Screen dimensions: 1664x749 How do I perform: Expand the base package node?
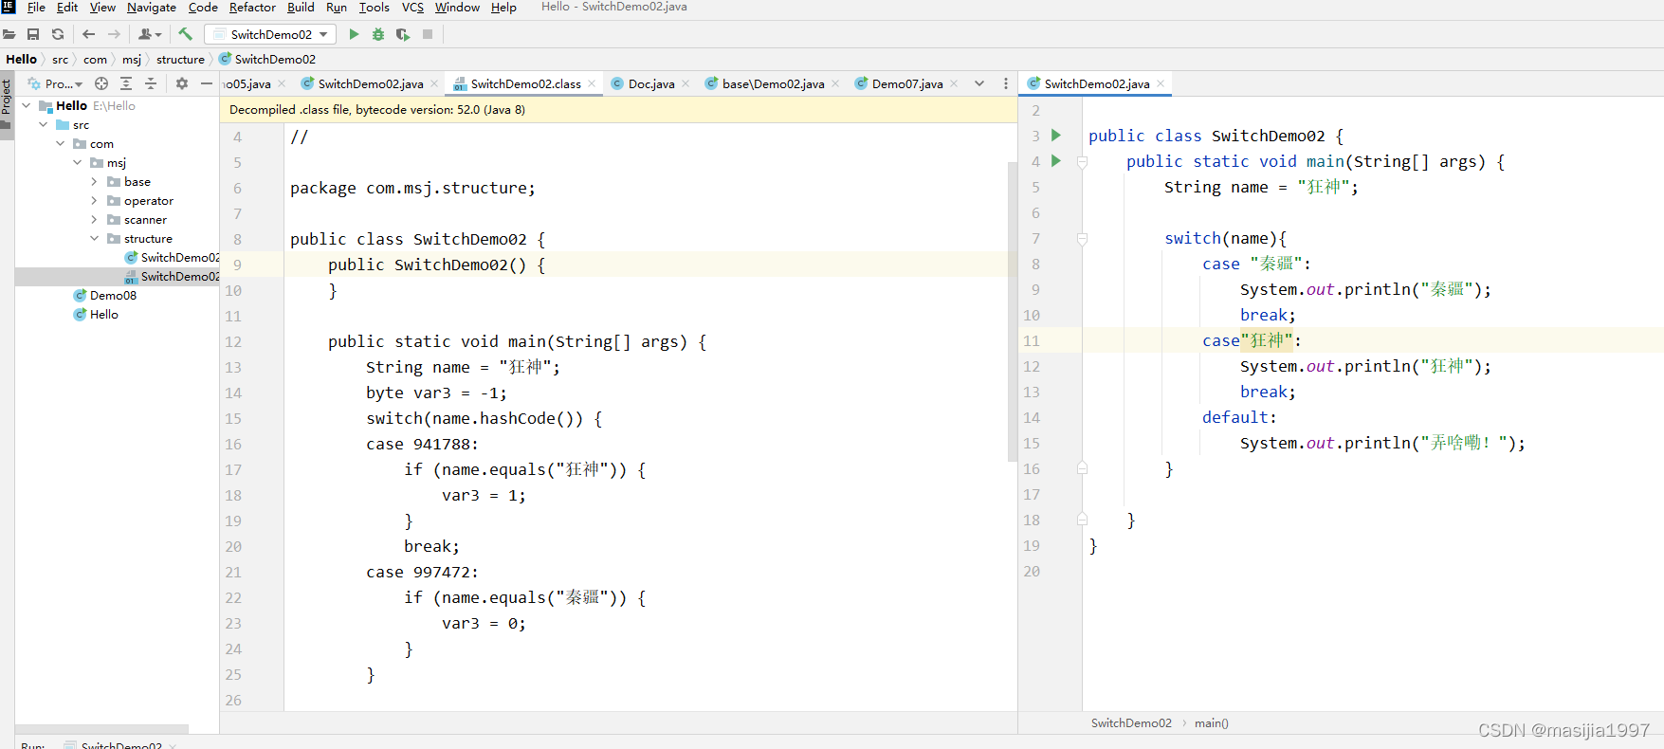point(94,182)
